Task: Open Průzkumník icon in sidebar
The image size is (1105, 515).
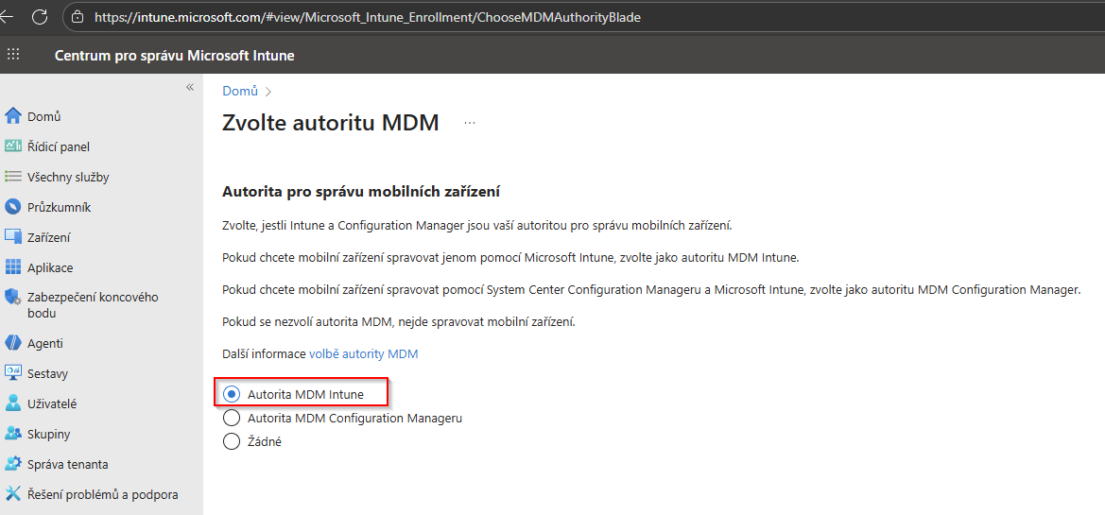Action: 13,207
